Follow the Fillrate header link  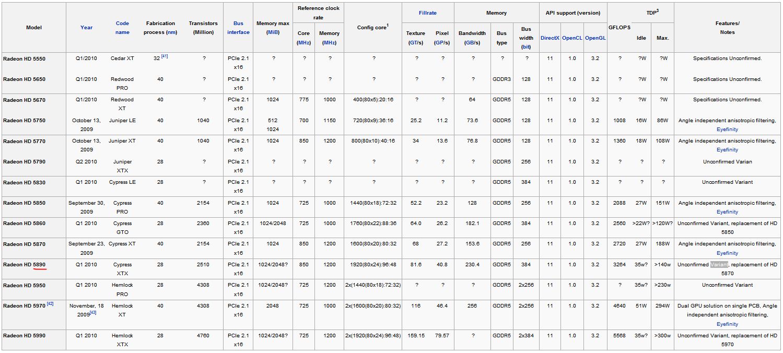point(428,13)
